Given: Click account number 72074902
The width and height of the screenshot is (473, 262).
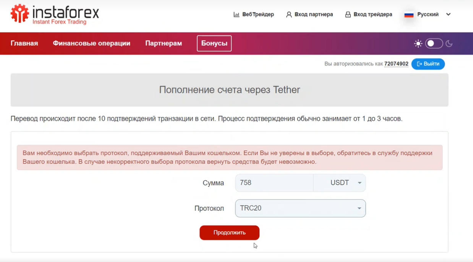Looking at the screenshot, I should click(396, 64).
